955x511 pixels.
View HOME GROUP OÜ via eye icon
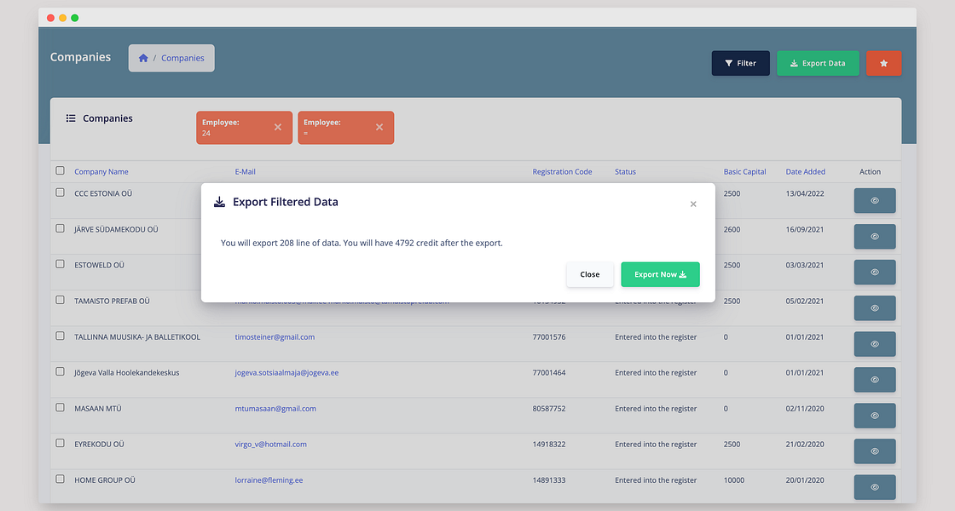[x=875, y=487]
